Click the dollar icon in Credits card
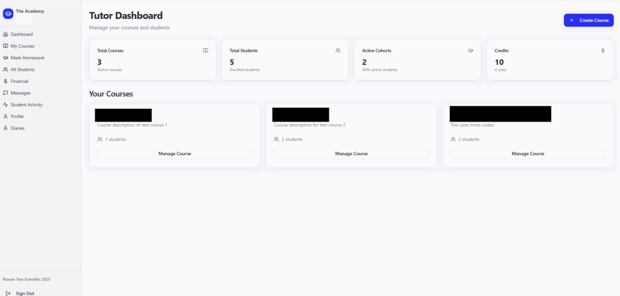 tap(603, 51)
